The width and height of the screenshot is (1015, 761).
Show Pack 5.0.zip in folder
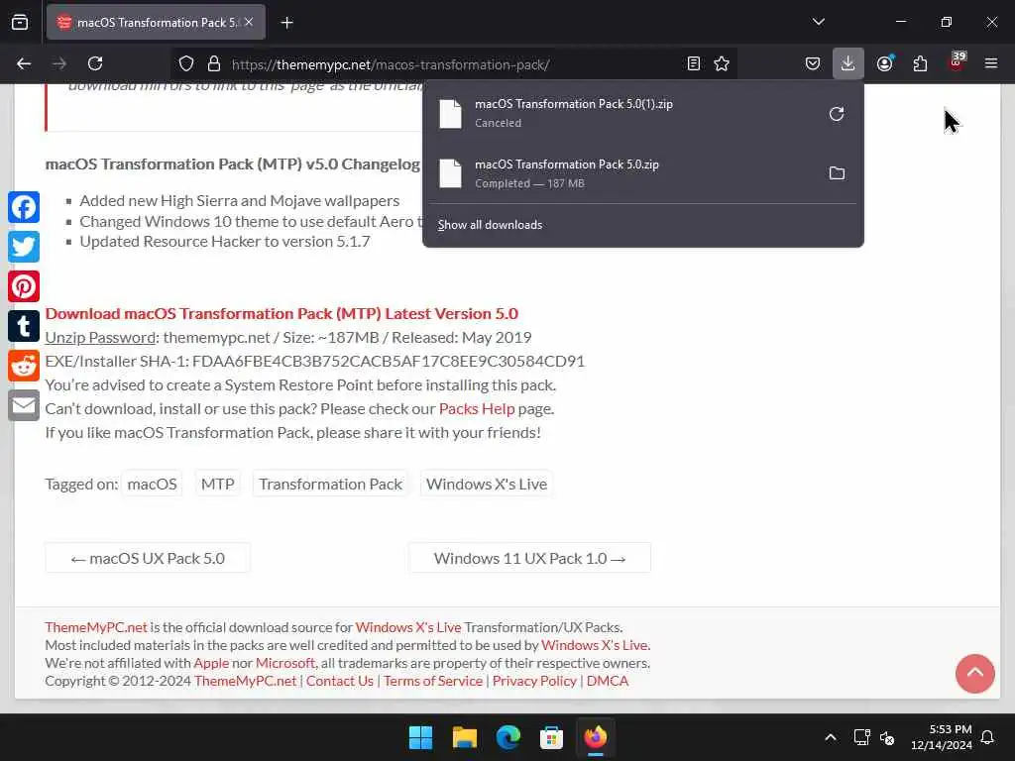(837, 173)
